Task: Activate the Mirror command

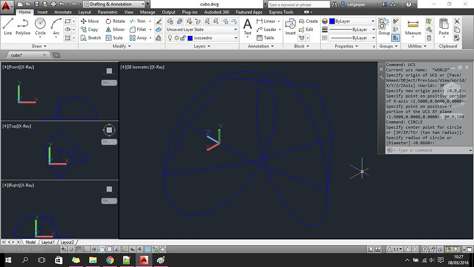Action: (115, 30)
